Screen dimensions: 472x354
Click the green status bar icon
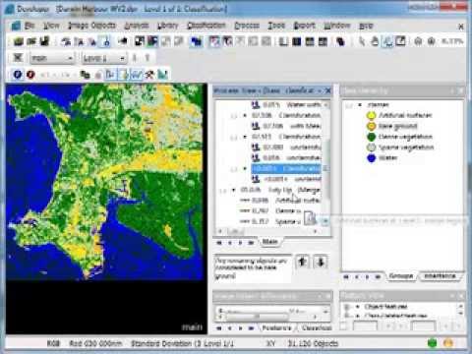pyautogui.click(x=433, y=343)
